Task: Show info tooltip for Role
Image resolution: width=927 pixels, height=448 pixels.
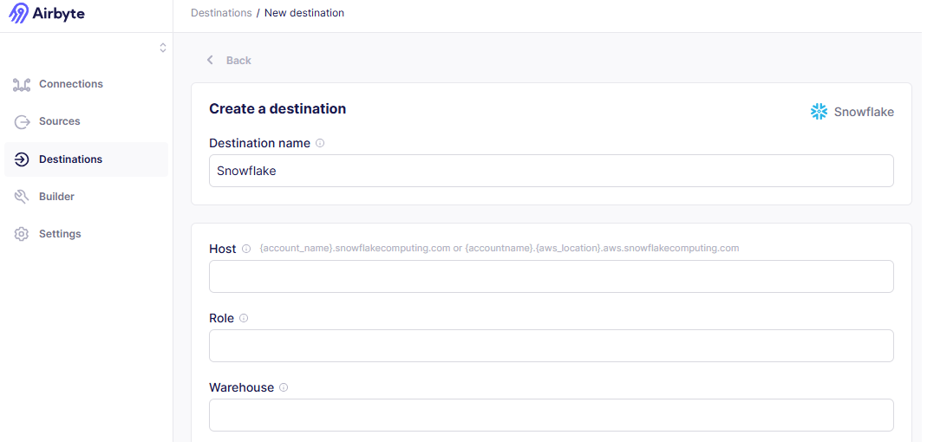Action: coord(244,318)
